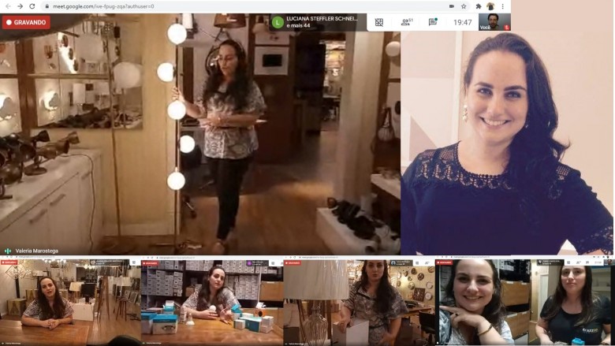Click the Valeria Marostega name label
The height and width of the screenshot is (346, 615).
click(x=39, y=251)
